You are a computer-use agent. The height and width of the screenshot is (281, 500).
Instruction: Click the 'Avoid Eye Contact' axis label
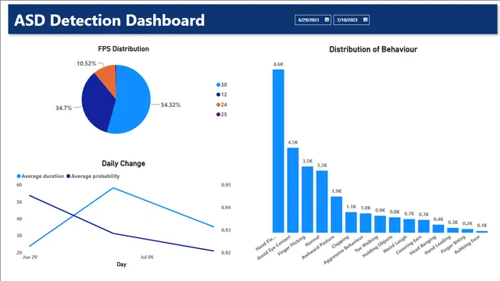click(274, 247)
